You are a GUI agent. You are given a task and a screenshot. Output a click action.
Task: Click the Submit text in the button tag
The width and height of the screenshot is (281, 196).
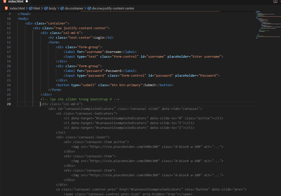[150, 85]
